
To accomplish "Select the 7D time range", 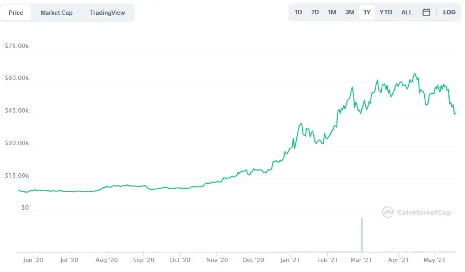I will pos(315,13).
